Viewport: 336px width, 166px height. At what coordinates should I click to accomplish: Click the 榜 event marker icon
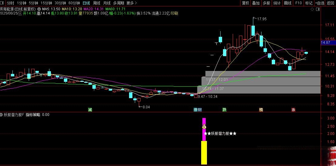tap(261, 110)
